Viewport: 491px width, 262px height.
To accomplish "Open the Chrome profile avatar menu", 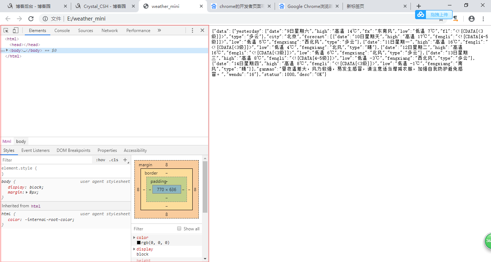I will point(472,19).
